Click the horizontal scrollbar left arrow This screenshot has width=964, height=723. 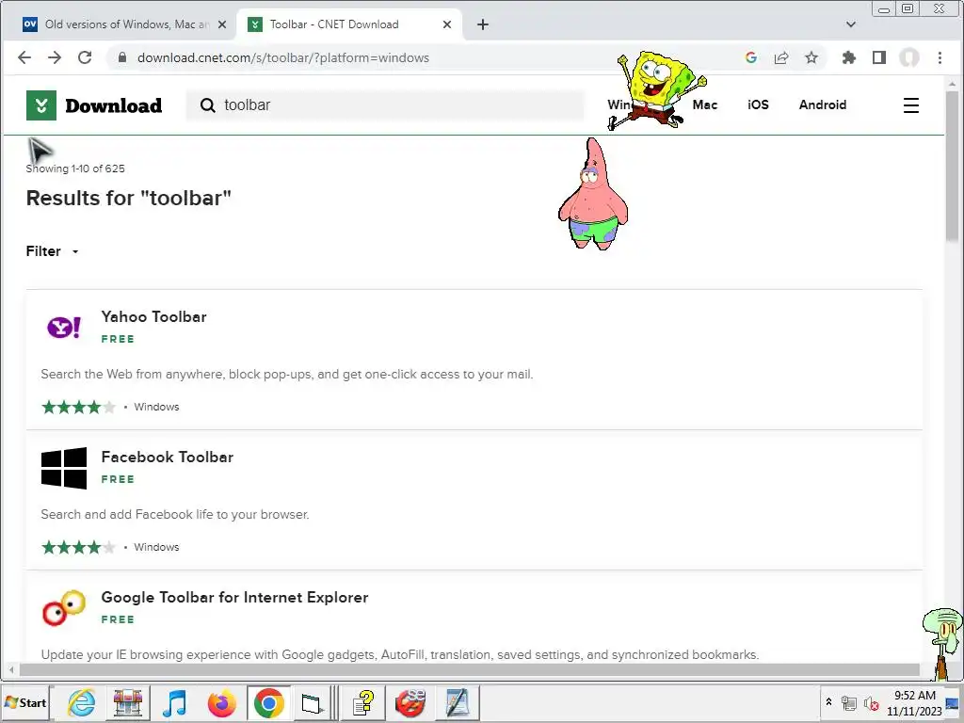point(11,669)
